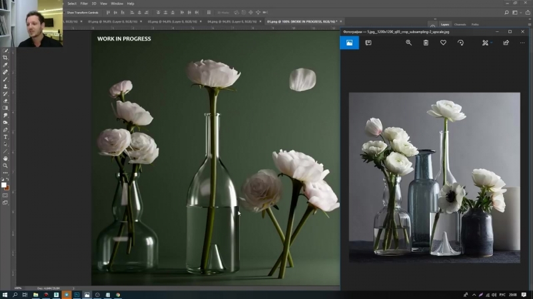The height and width of the screenshot is (299, 533).
Task: Select the Smudge tool
Action: pyautogui.click(x=5, y=115)
